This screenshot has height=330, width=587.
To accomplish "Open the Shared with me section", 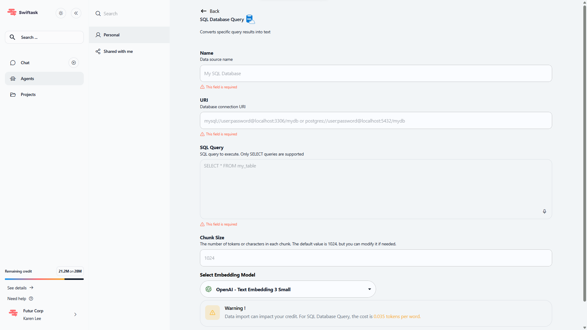I will coord(118,51).
